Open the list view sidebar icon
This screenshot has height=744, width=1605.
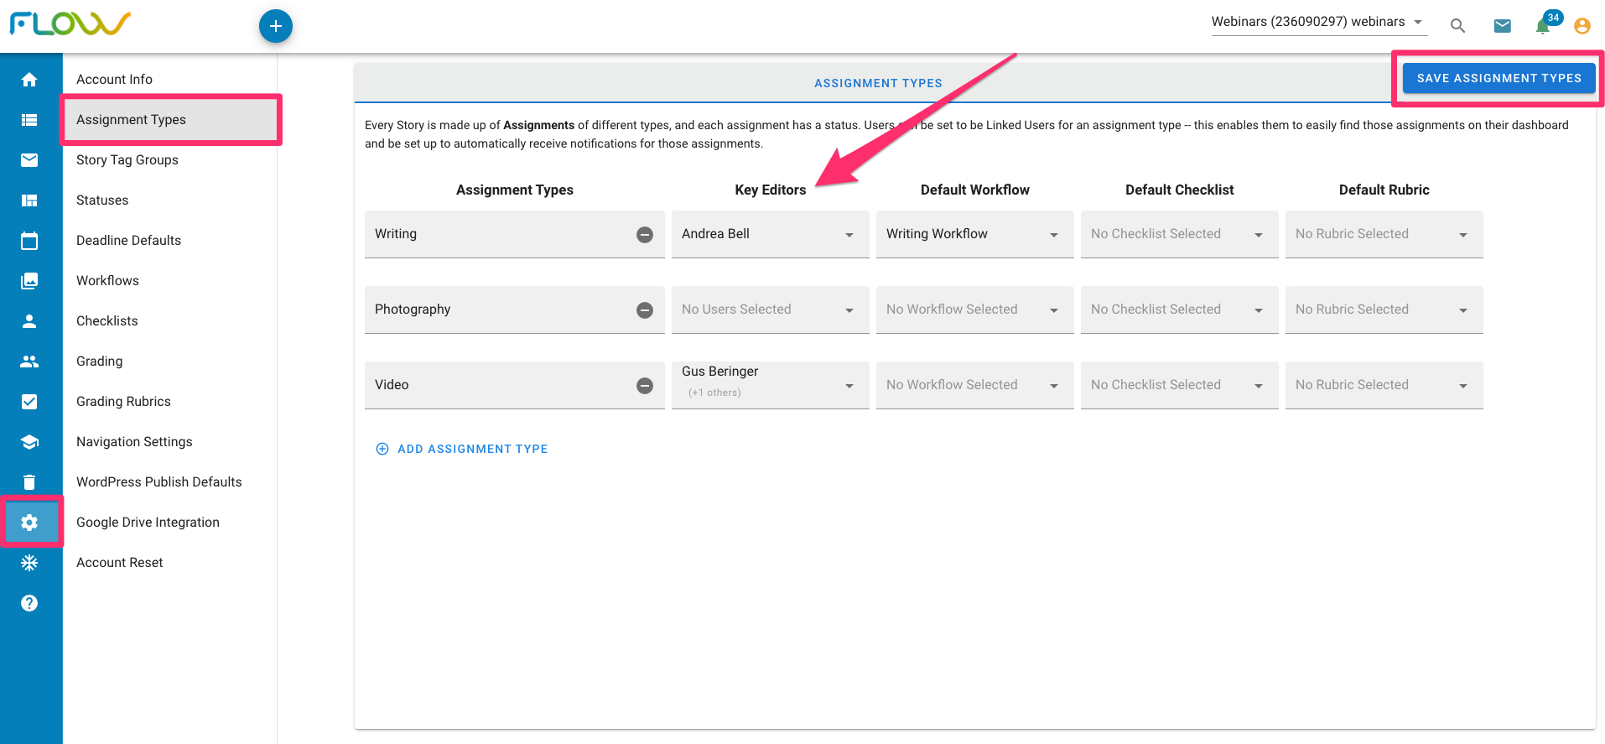tap(29, 120)
